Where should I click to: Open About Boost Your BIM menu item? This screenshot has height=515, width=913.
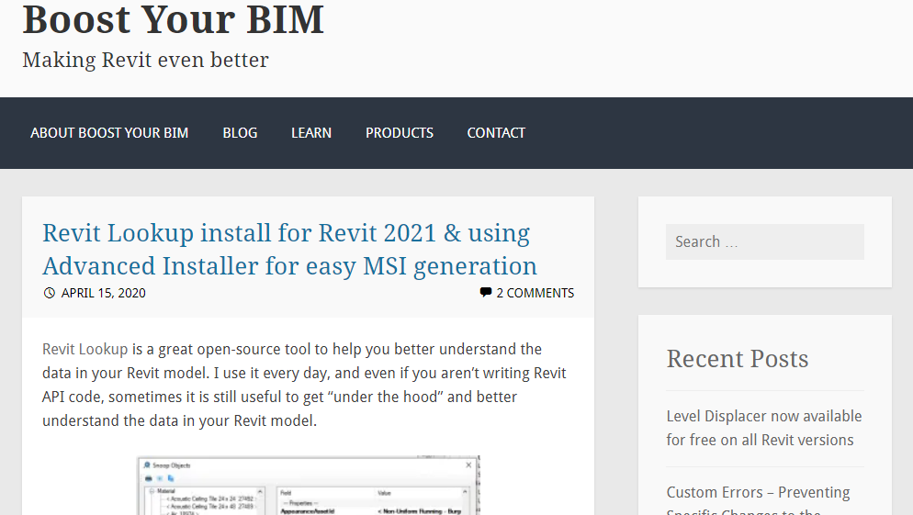coord(109,133)
